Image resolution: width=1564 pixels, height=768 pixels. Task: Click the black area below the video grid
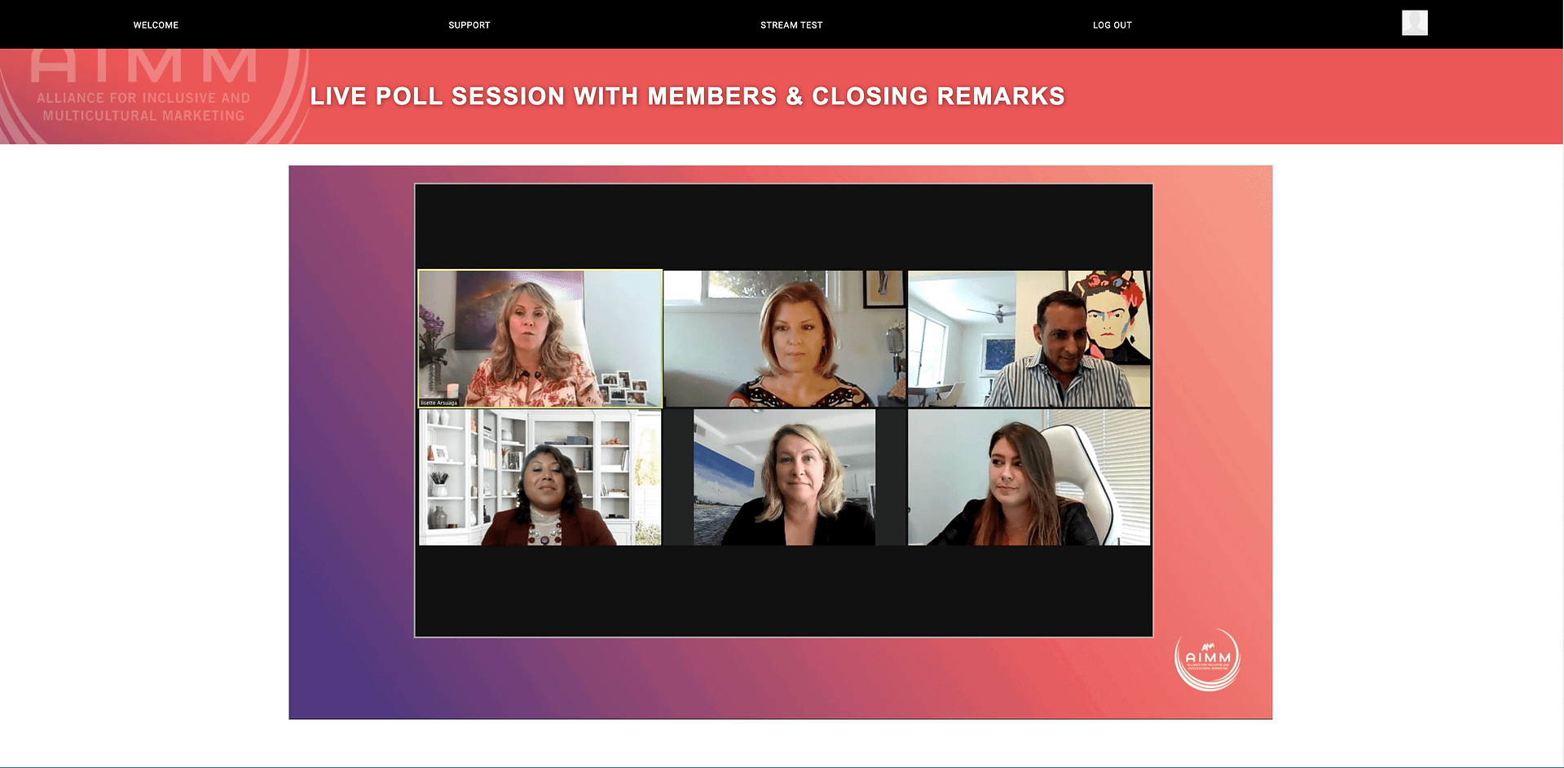(784, 590)
